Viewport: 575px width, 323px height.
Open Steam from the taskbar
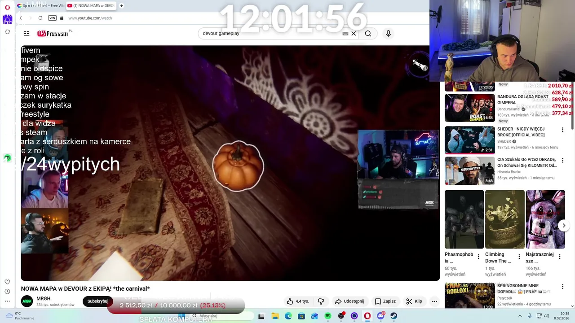tap(394, 316)
